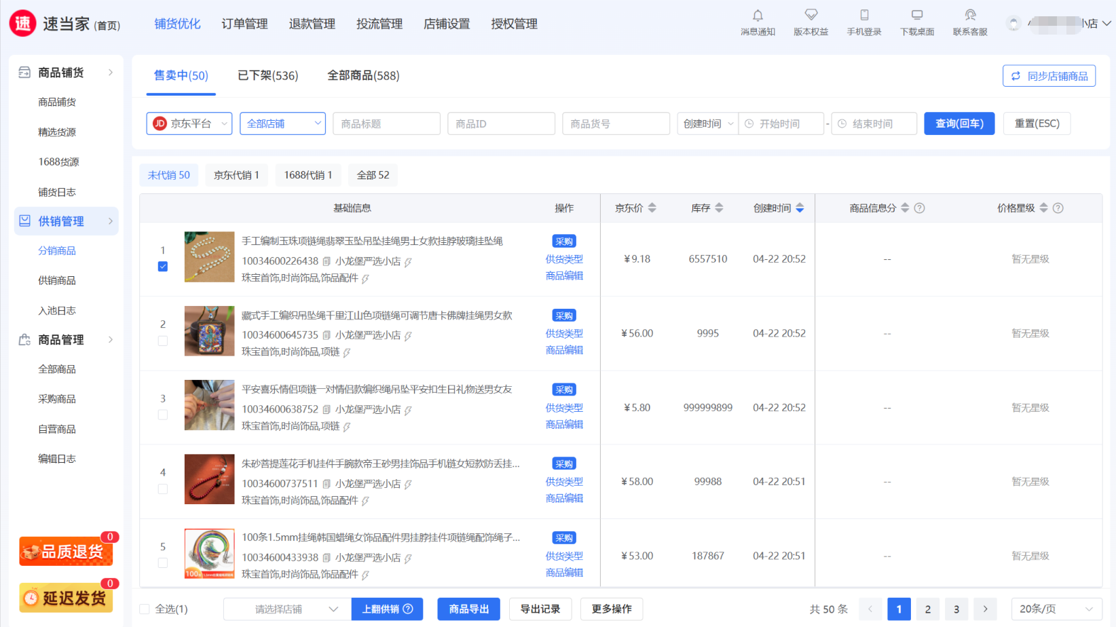Viewport: 1116px width, 627px height.
Task: Click the 版本权益 diamond icon
Action: (x=811, y=16)
